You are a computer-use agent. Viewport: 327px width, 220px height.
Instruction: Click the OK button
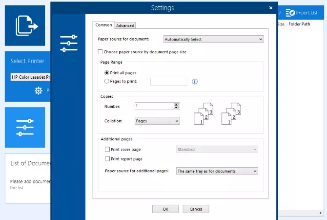click(x=165, y=209)
